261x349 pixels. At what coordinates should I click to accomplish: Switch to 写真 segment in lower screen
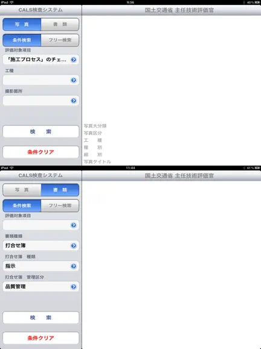click(22, 190)
